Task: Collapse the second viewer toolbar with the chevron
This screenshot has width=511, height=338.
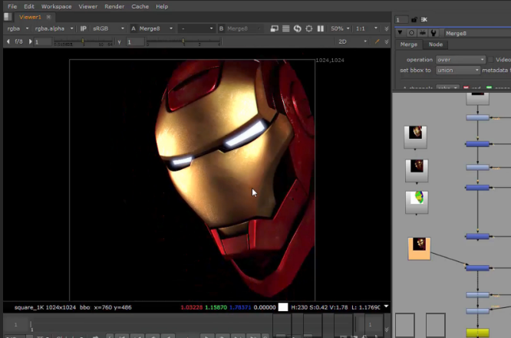Action: [x=387, y=41]
